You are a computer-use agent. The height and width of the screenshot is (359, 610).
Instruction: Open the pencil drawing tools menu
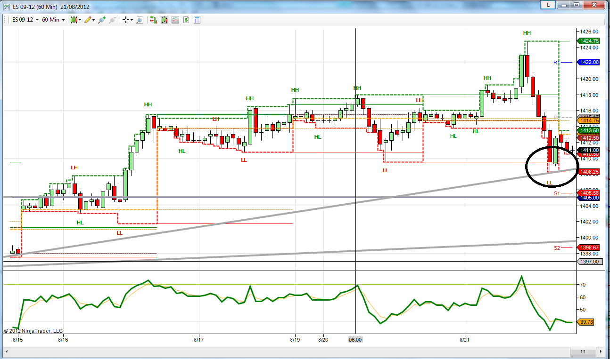[90, 20]
